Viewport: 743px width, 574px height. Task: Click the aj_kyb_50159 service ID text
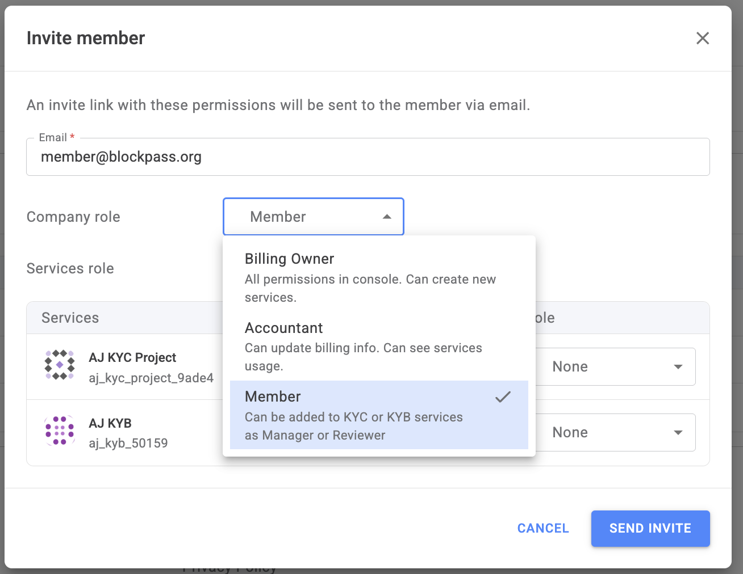coord(128,443)
